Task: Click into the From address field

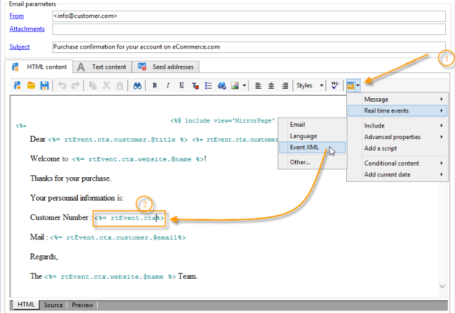Action: click(249, 16)
